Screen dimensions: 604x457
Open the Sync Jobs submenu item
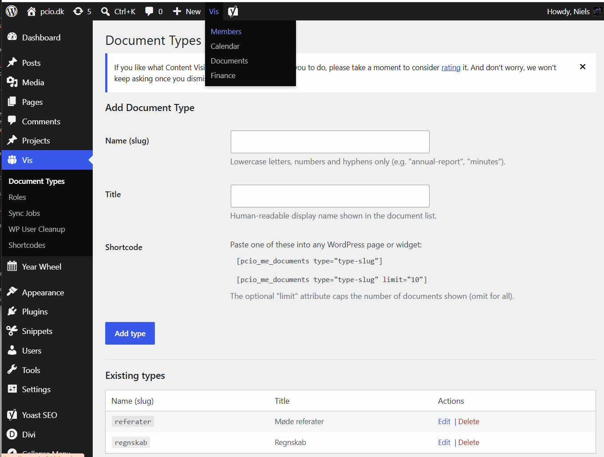coord(24,213)
